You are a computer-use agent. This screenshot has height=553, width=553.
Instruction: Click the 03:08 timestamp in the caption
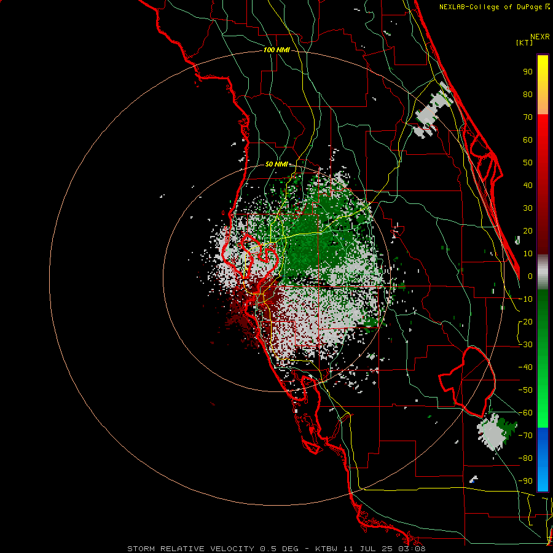[x=412, y=549]
